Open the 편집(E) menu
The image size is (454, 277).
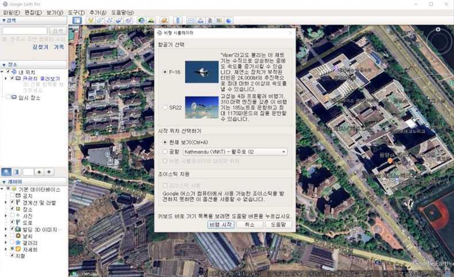click(x=33, y=13)
